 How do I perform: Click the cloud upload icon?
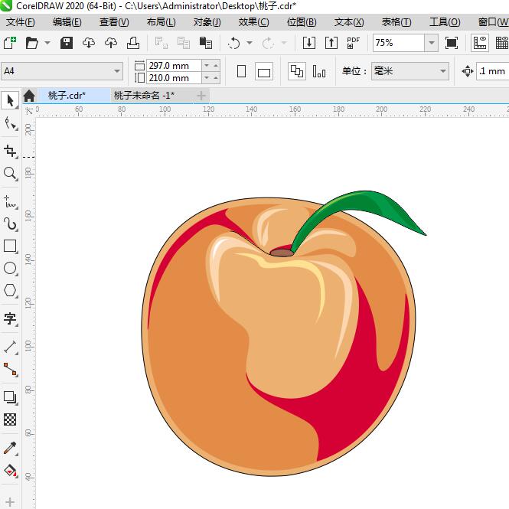[111, 43]
